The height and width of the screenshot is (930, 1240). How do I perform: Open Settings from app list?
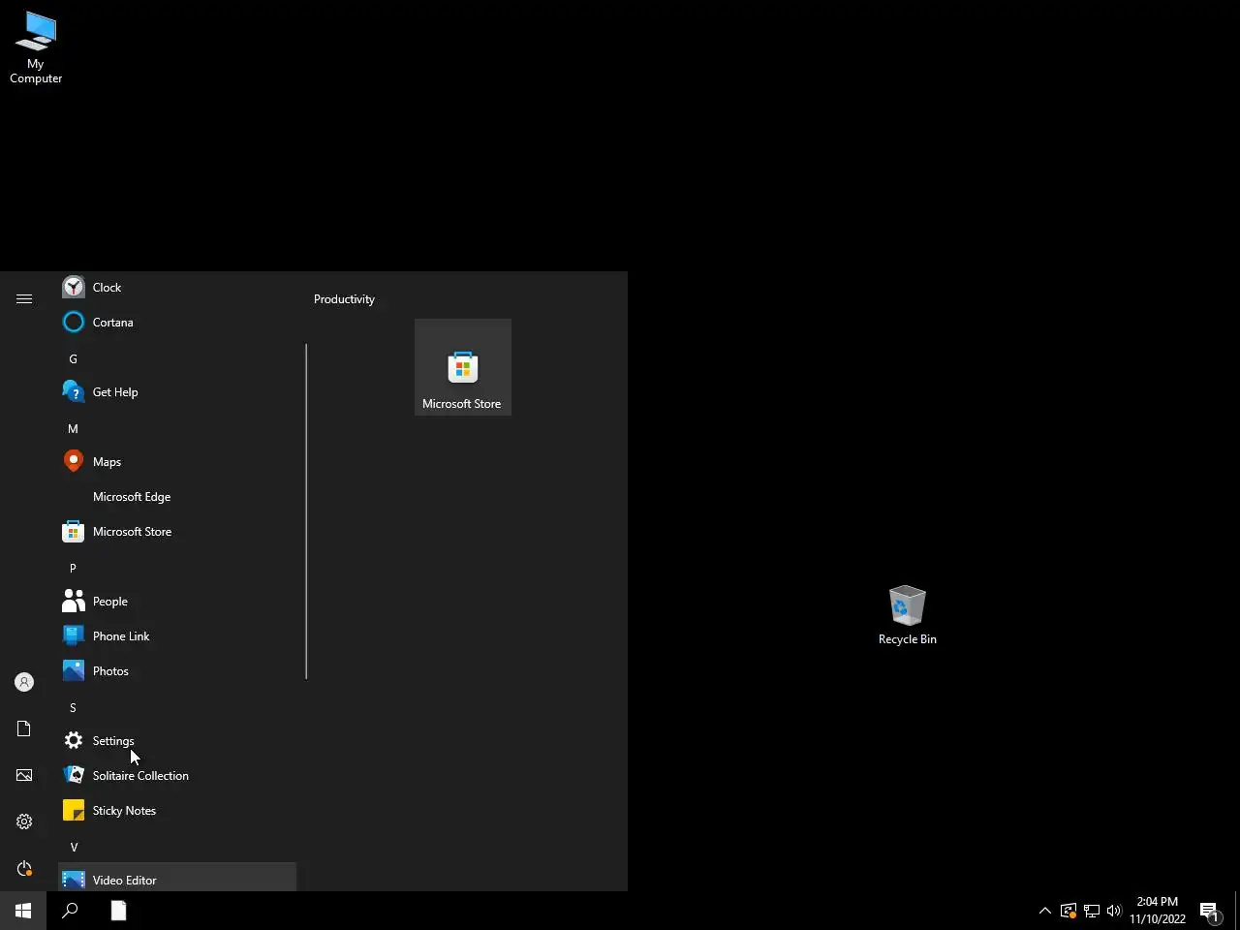[177, 741]
